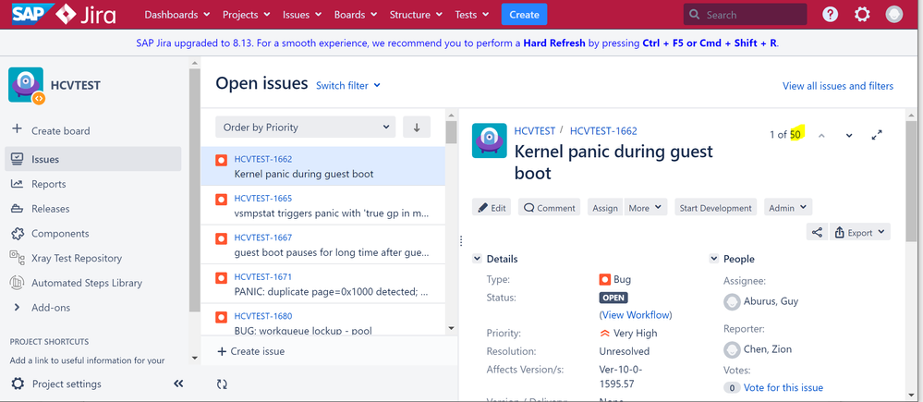
Task: Click the project avatar beside issue title
Action: click(489, 140)
